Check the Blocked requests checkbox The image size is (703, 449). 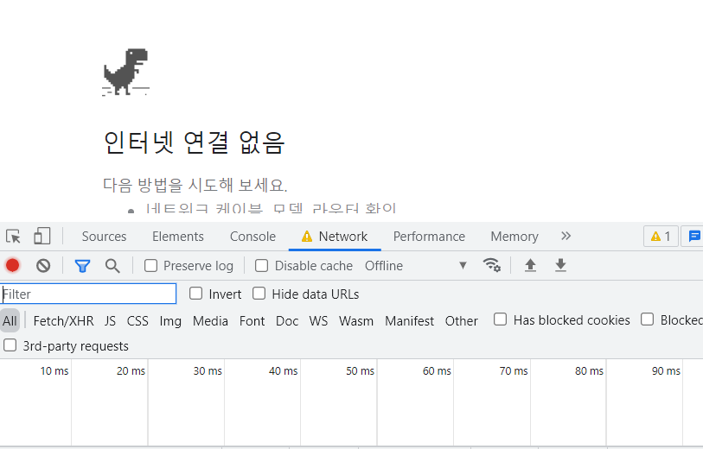647,319
